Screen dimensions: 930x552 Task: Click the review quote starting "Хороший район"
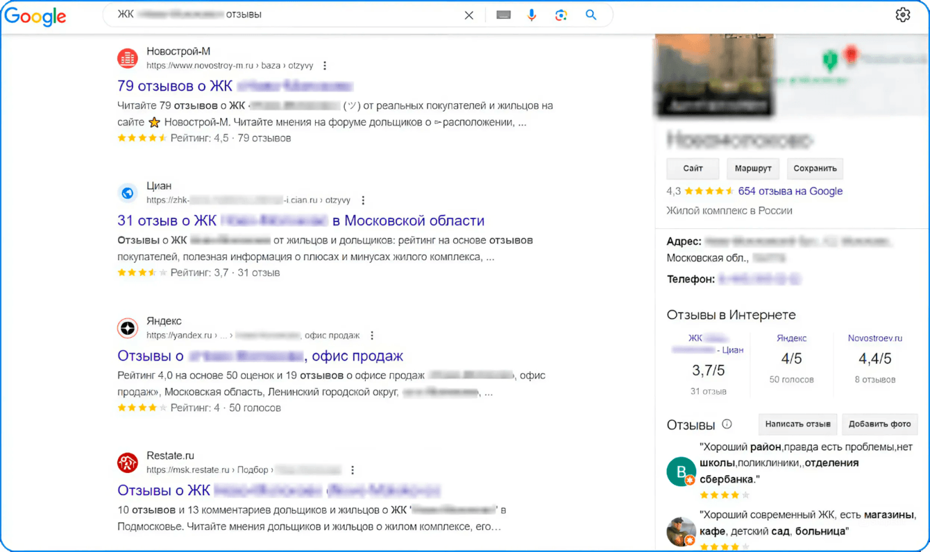pyautogui.click(x=806, y=463)
